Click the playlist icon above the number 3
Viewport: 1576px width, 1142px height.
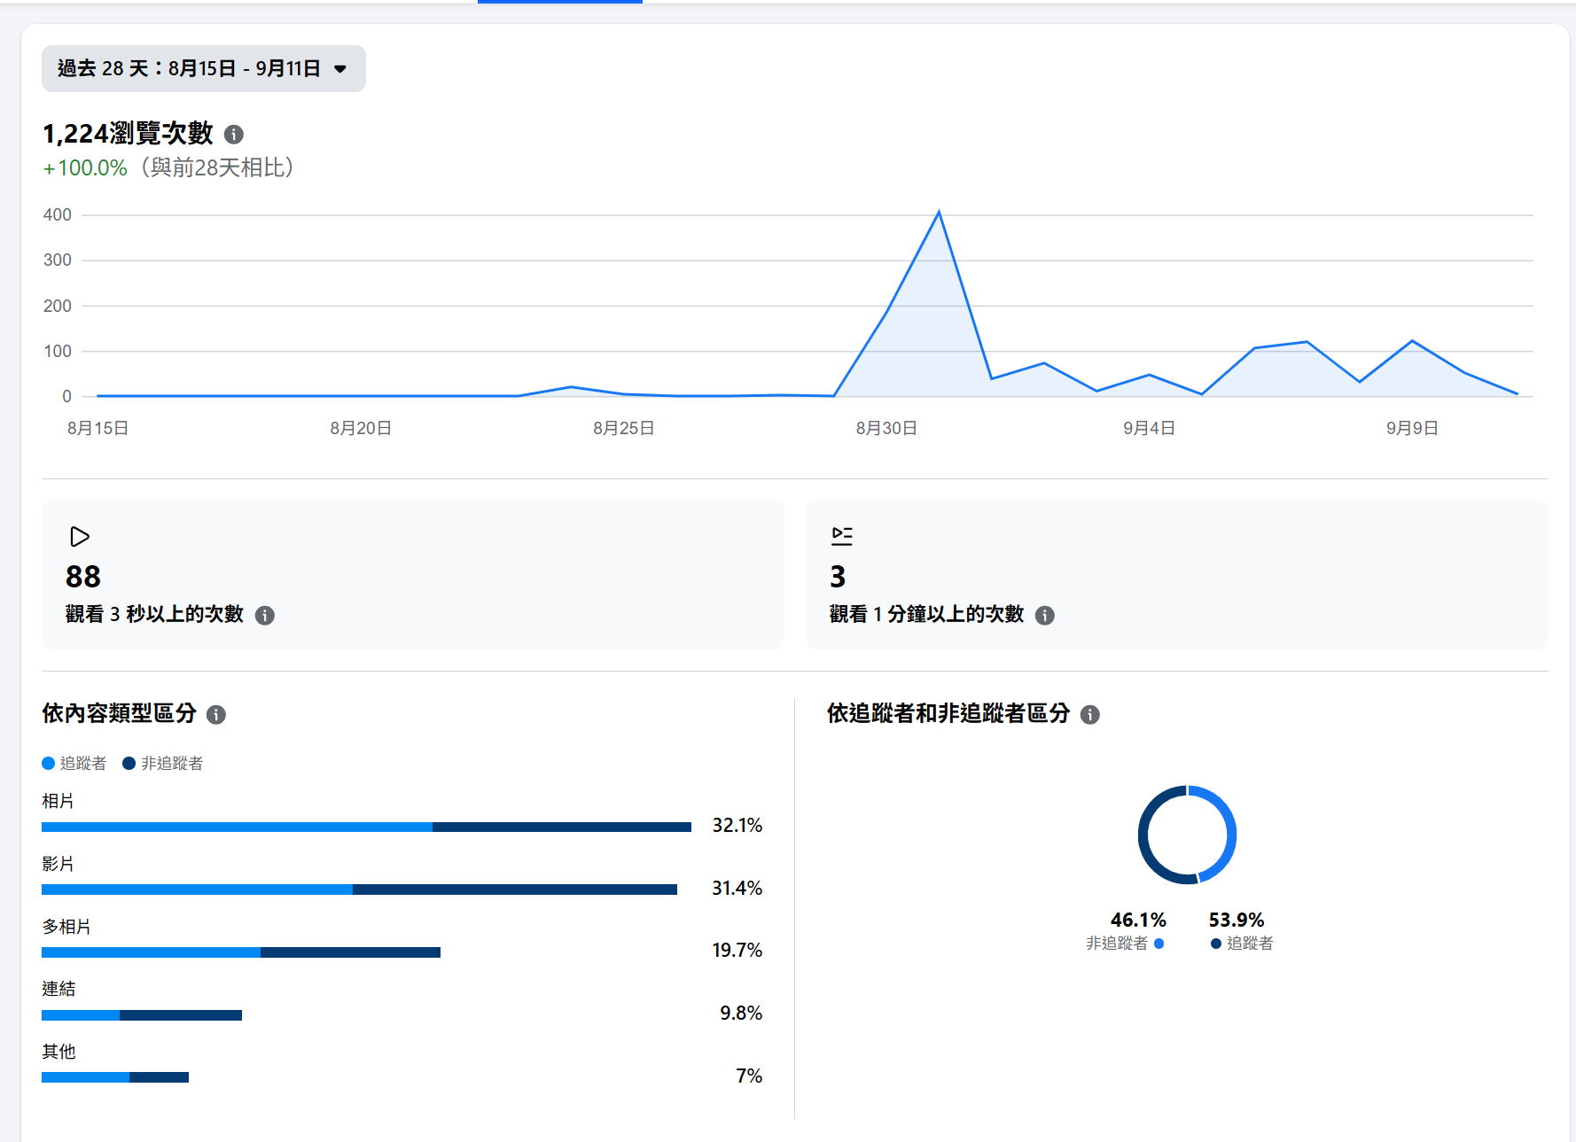(842, 535)
